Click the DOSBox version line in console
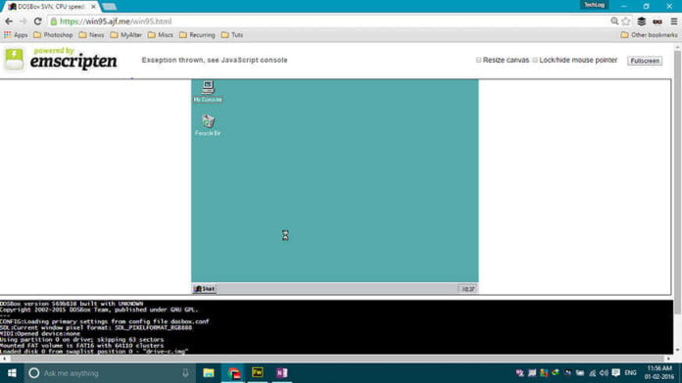The height and width of the screenshot is (383, 682). [x=72, y=304]
